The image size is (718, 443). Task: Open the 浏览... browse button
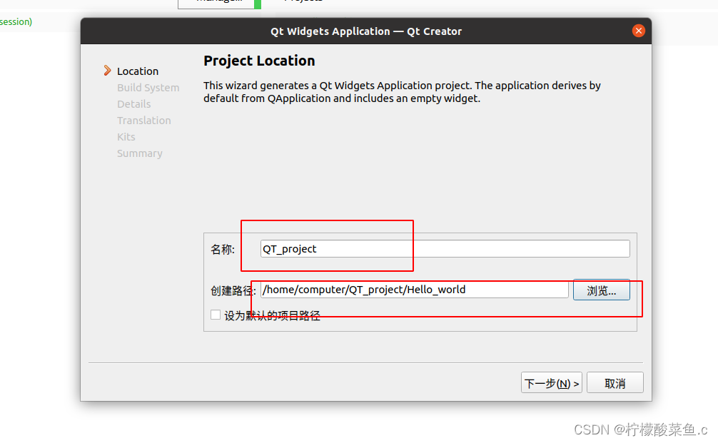click(x=601, y=290)
